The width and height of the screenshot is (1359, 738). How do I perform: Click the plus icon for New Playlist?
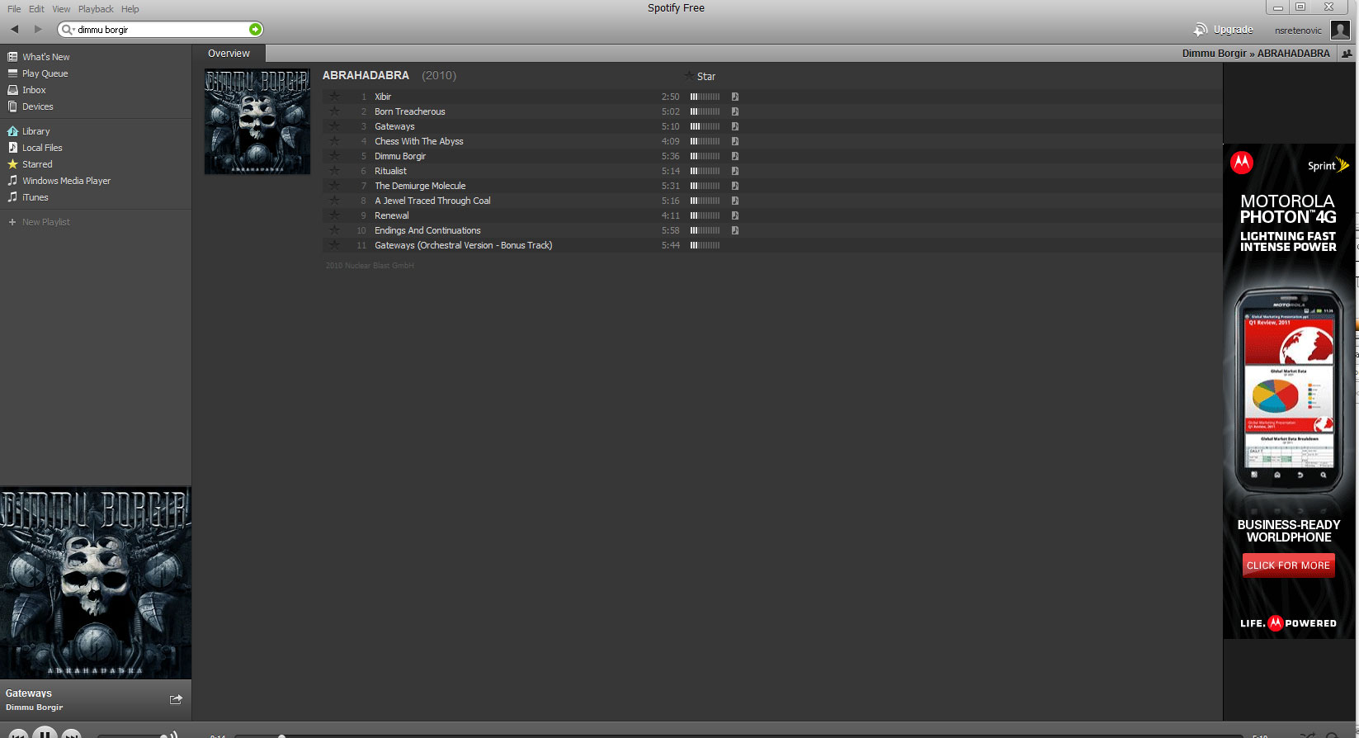tap(12, 222)
